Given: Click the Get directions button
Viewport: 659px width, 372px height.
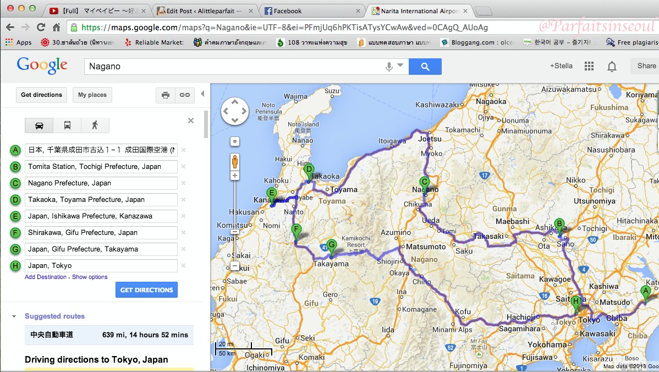Looking at the screenshot, I should [42, 95].
